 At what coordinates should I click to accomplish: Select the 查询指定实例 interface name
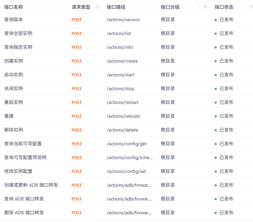click(x=18, y=47)
